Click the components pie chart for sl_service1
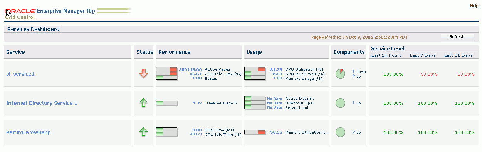Image resolution: width=482 pixels, height=152 pixels. tap(340, 74)
